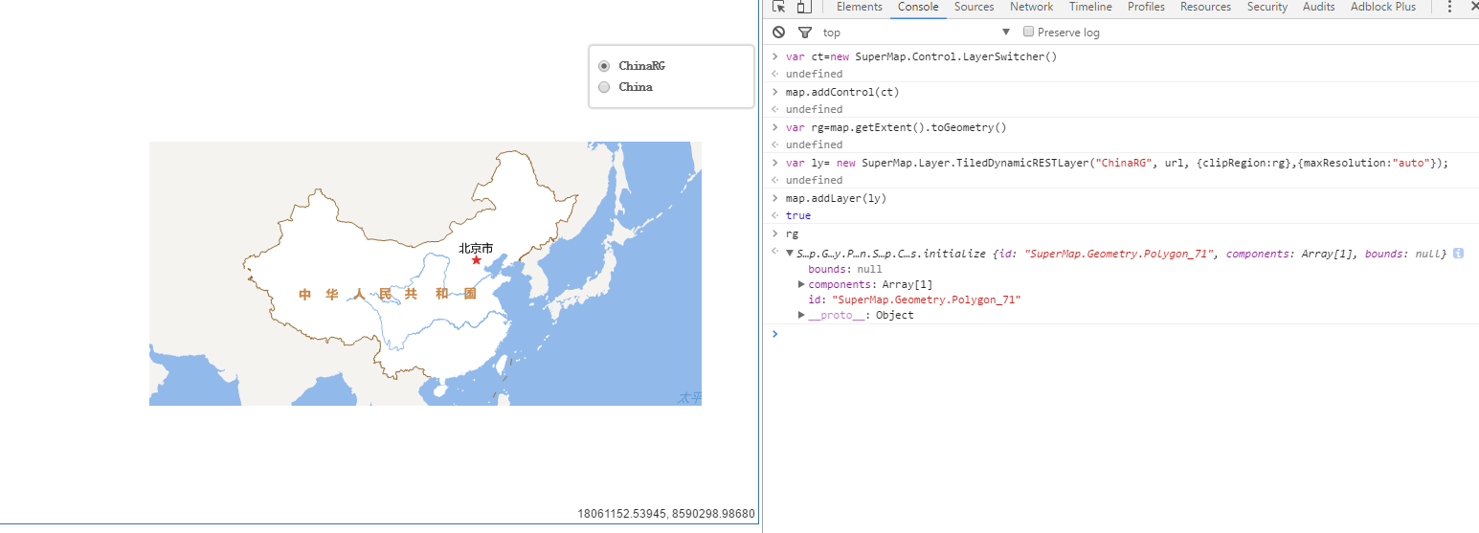Screen dimensions: 1479x533
Task: Open the DevTools three-dot menu
Action: click(x=1449, y=7)
